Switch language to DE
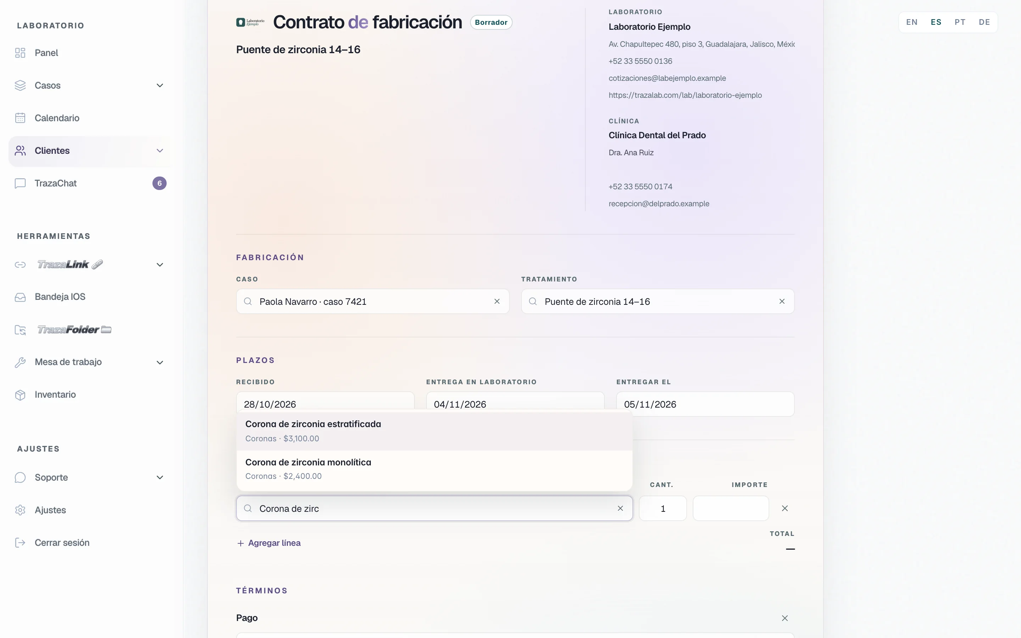The height and width of the screenshot is (638, 1021). (984, 22)
